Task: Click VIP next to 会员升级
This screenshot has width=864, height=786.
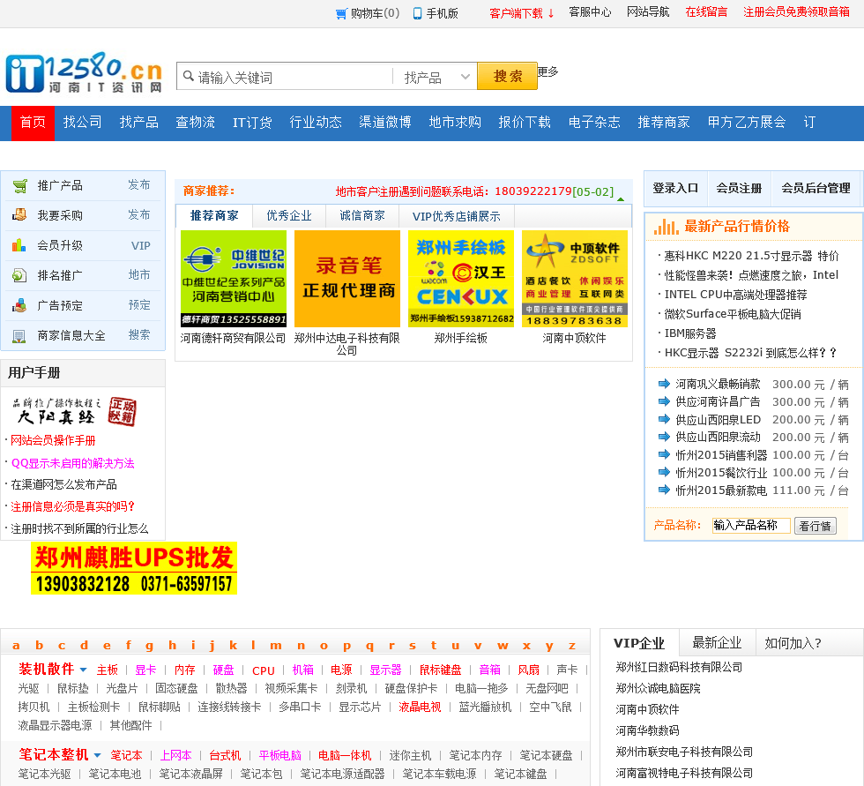Action: pos(140,246)
